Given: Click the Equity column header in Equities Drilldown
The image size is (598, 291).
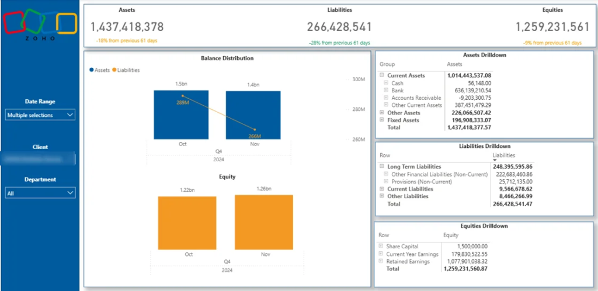Looking at the screenshot, I should click(x=451, y=235).
